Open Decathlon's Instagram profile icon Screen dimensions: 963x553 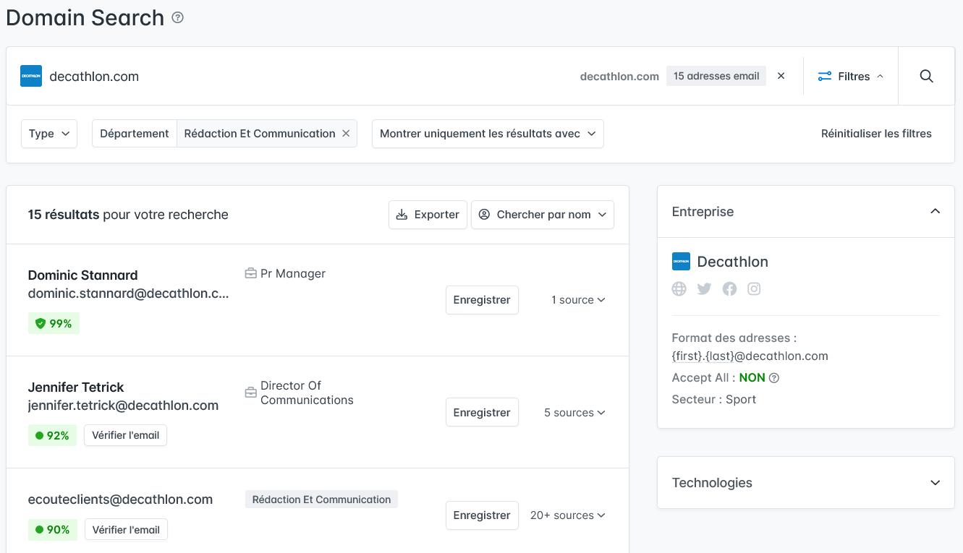pos(754,288)
